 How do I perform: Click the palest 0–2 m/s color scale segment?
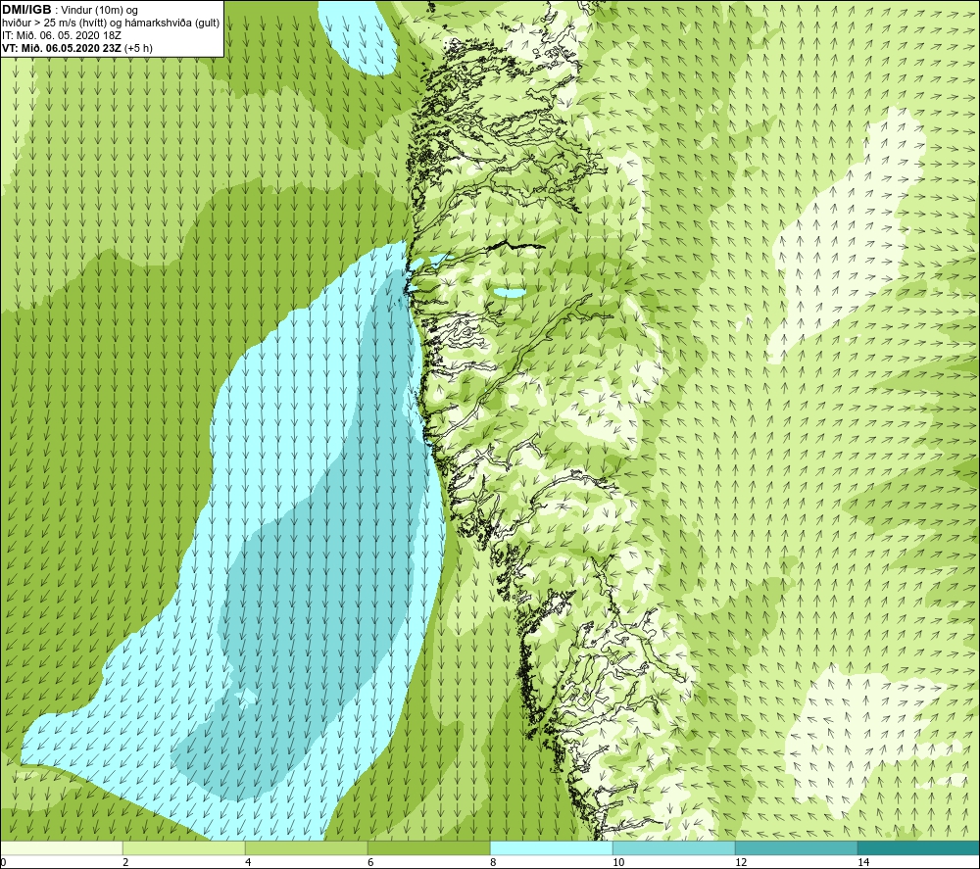point(61,847)
